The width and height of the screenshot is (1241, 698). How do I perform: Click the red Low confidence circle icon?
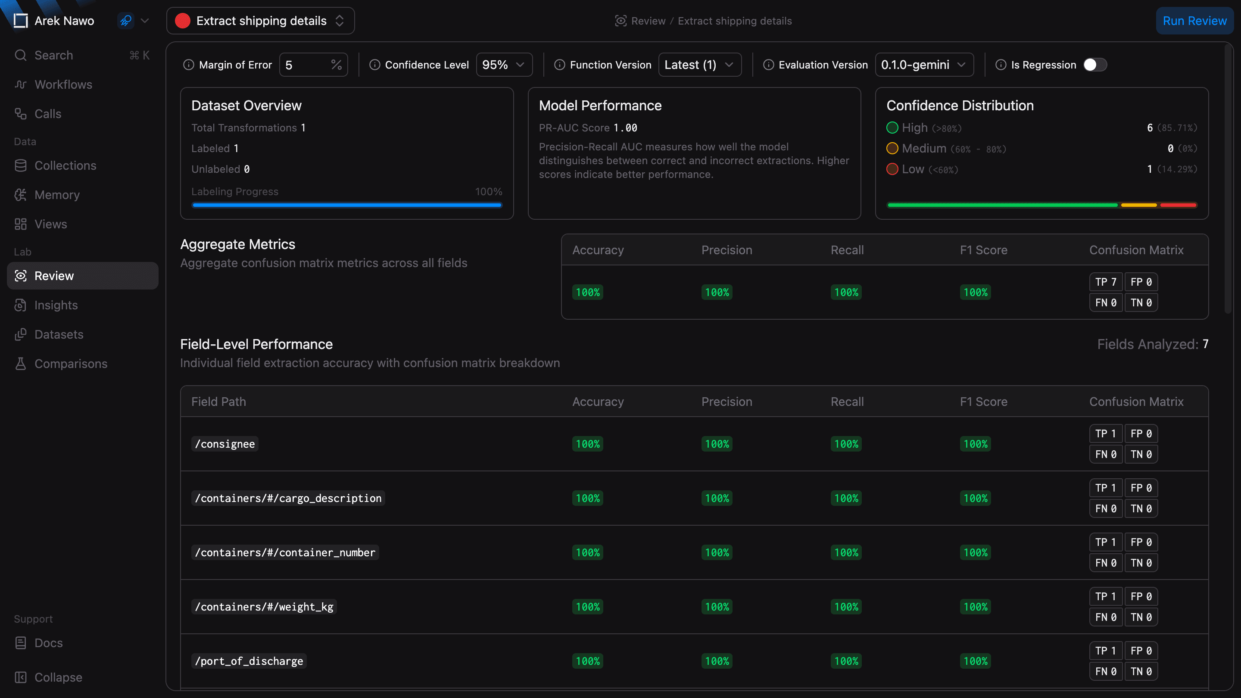tap(892, 169)
